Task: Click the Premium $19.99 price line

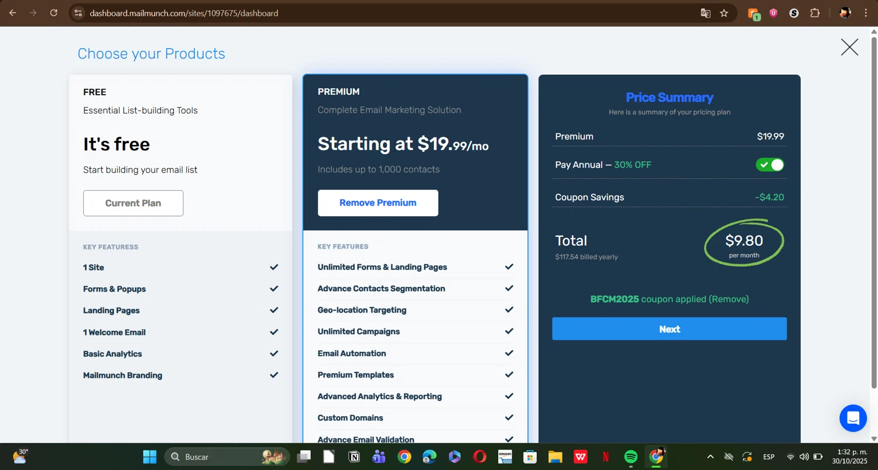Action: tap(670, 137)
